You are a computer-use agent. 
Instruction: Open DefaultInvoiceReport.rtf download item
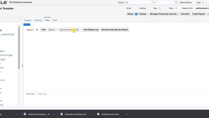(75, 114)
